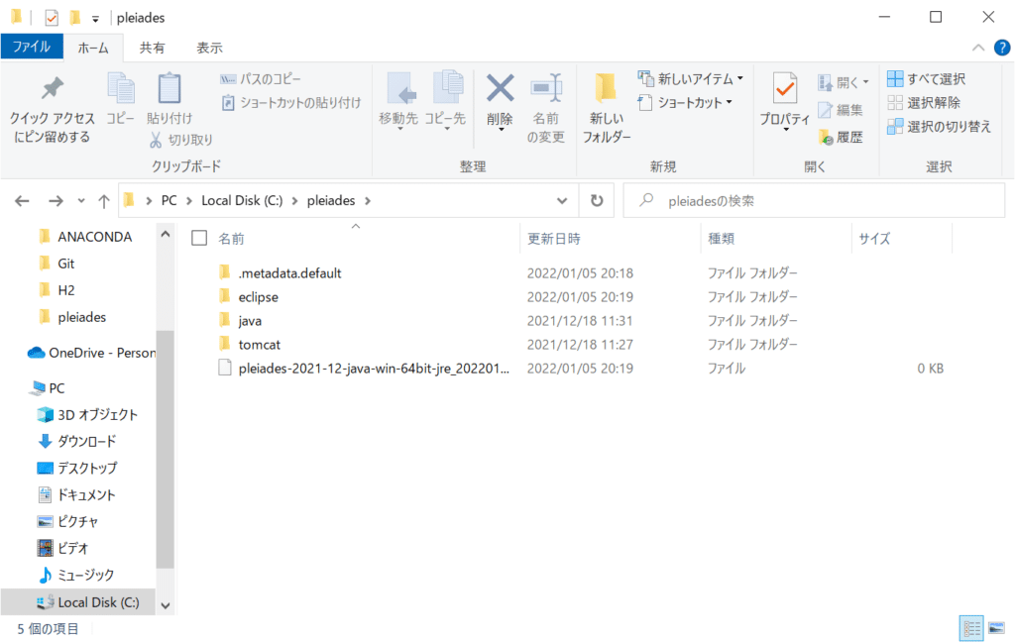Viewport: 1015px width, 642px height.
Task: Expand the 開く dropdown arrow
Action: tap(863, 80)
